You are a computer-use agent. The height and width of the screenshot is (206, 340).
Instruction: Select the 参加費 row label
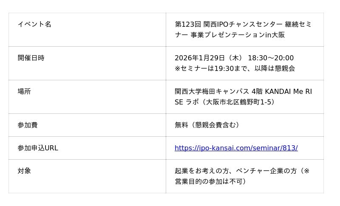point(28,125)
